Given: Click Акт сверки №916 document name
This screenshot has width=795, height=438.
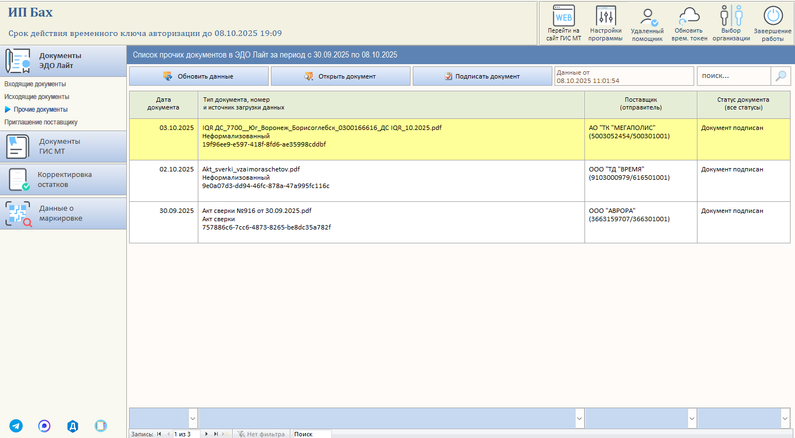Looking at the screenshot, I should coord(257,211).
